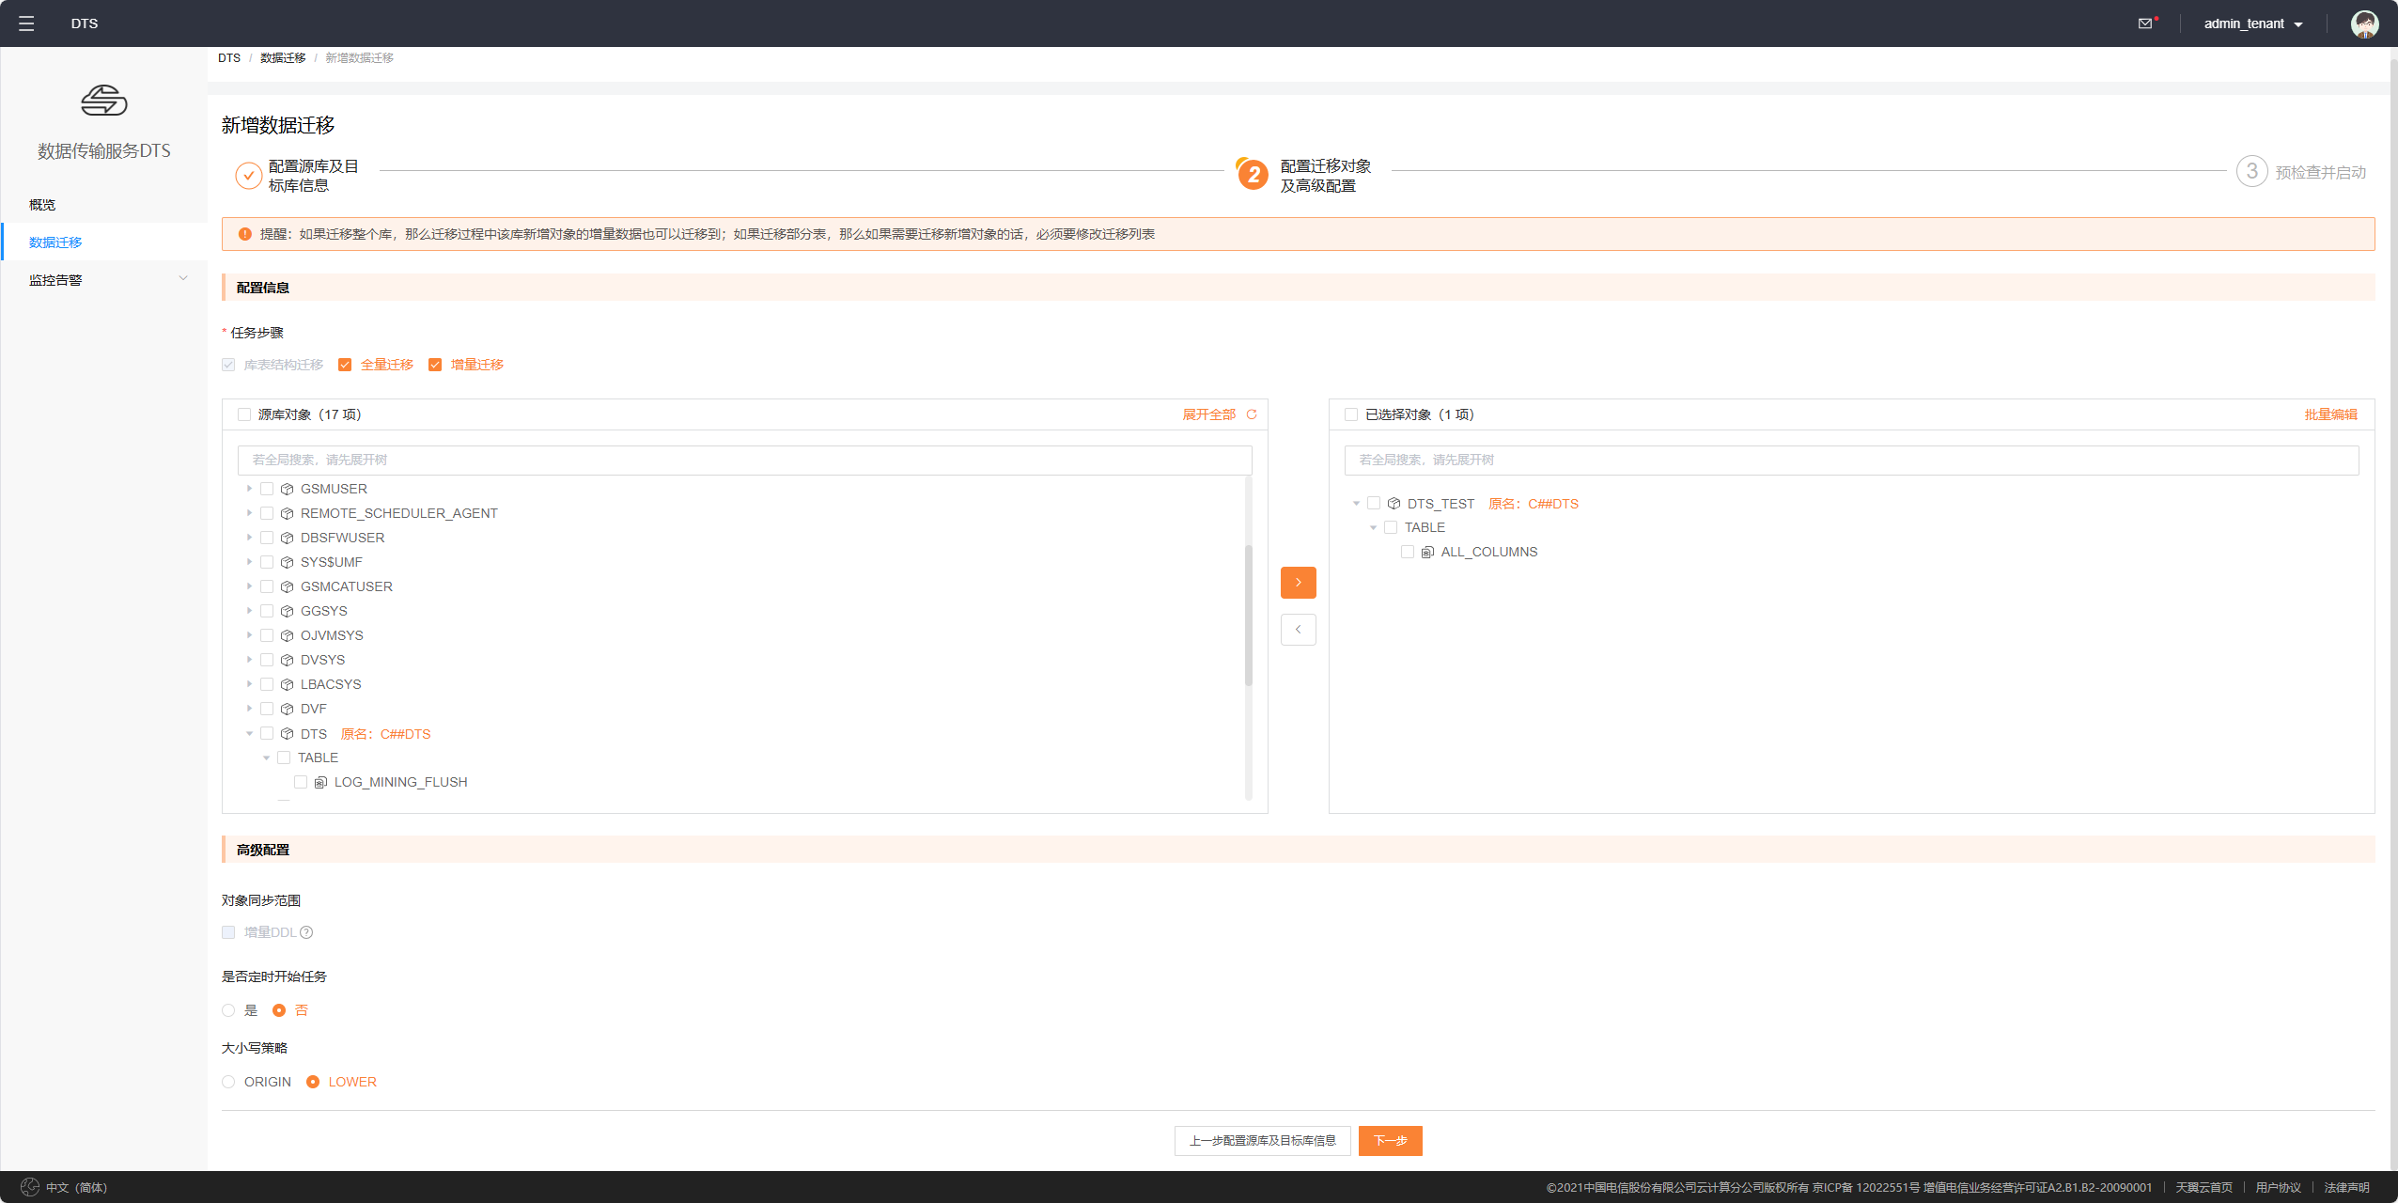
Task: Click the DTS logo in the sidebar
Action: 103,101
